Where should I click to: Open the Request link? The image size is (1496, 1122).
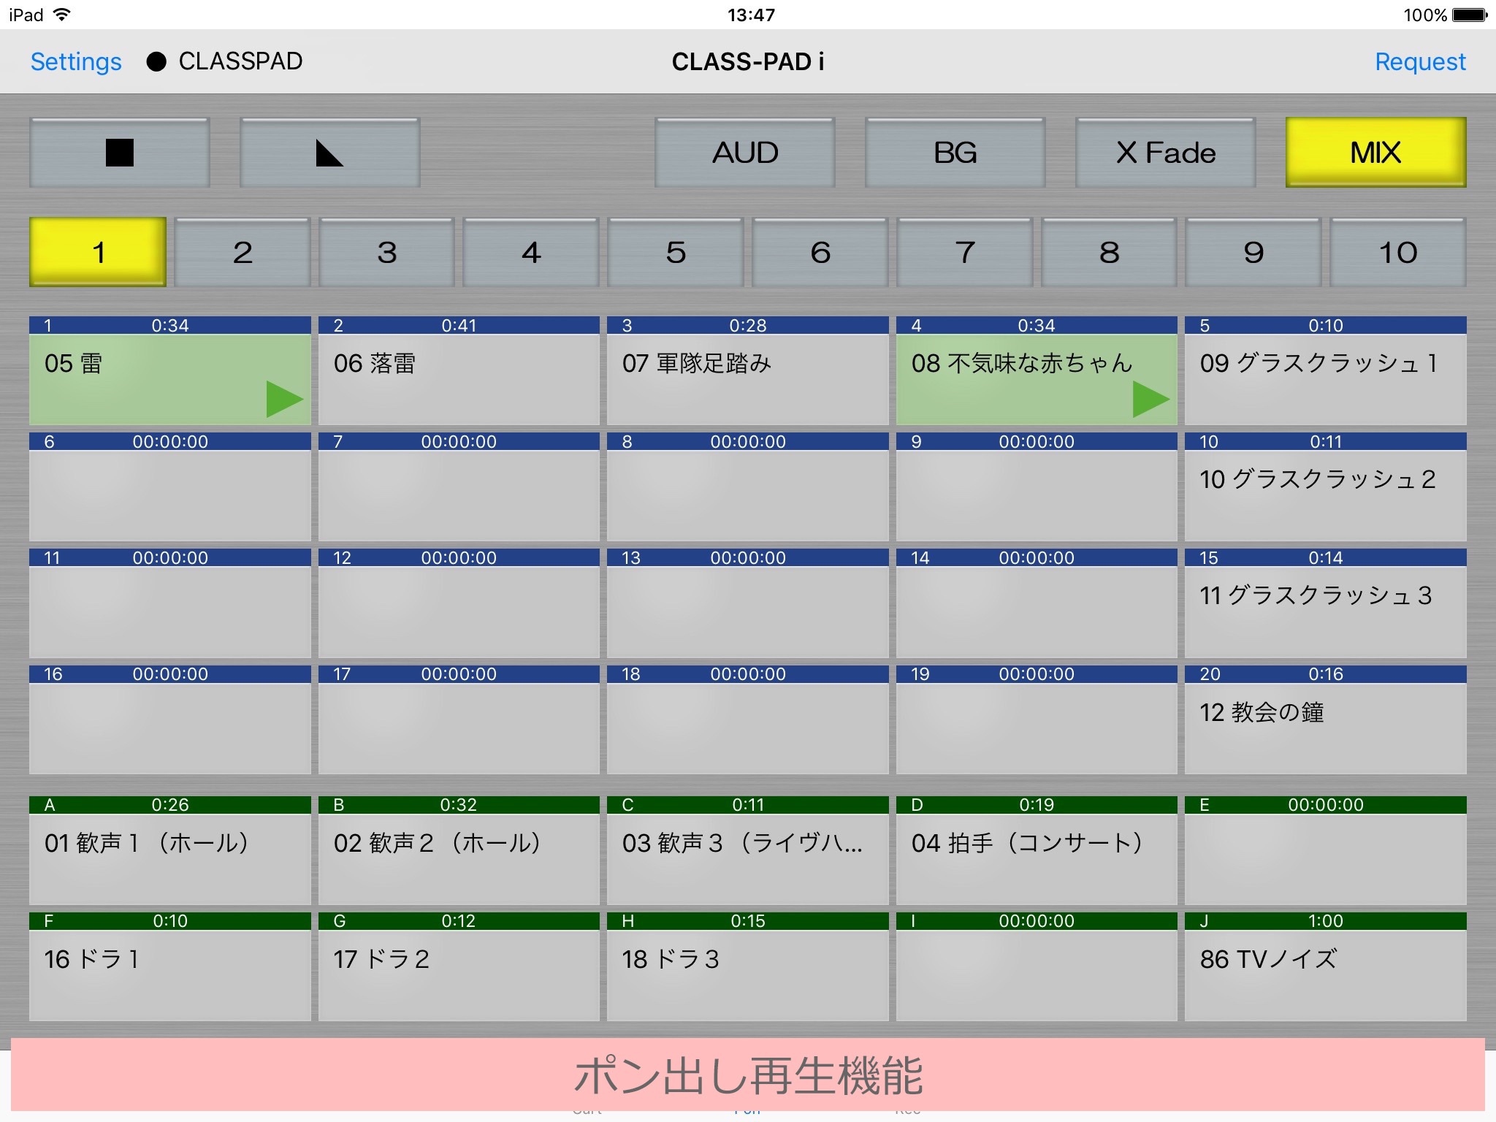click(1420, 62)
